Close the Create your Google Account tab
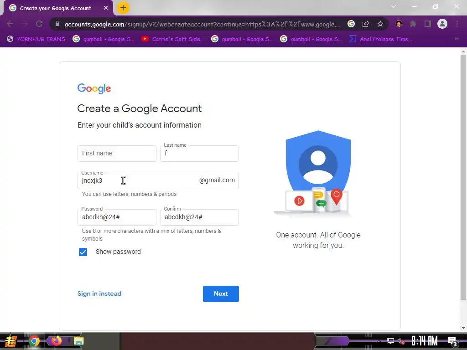The height and width of the screenshot is (350, 467). (x=106, y=8)
